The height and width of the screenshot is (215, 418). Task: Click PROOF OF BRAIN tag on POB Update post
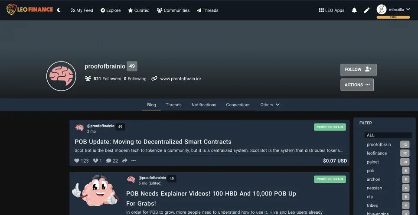coord(330,127)
